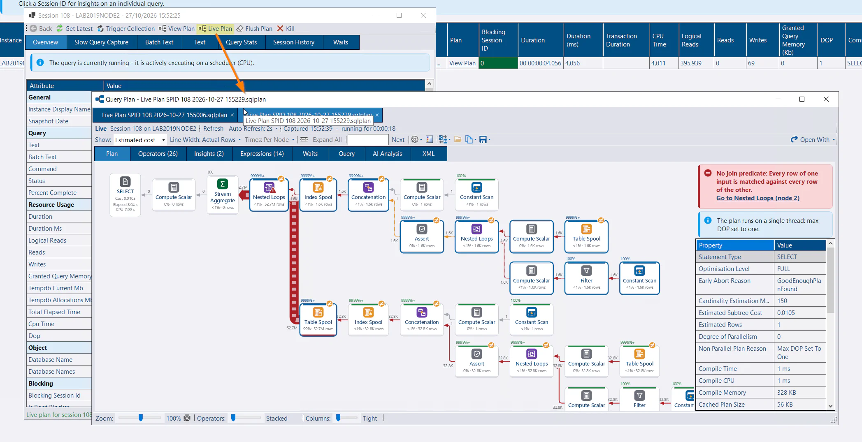Select Nested Loops node with 52.7M rows
Image resolution: width=862 pixels, height=442 pixels.
[269, 195]
